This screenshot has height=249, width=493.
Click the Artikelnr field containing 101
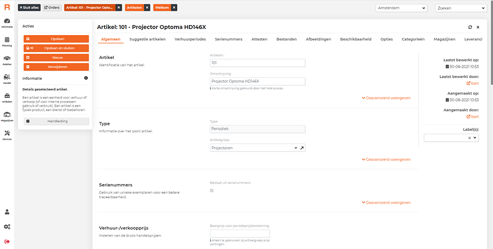(257, 63)
